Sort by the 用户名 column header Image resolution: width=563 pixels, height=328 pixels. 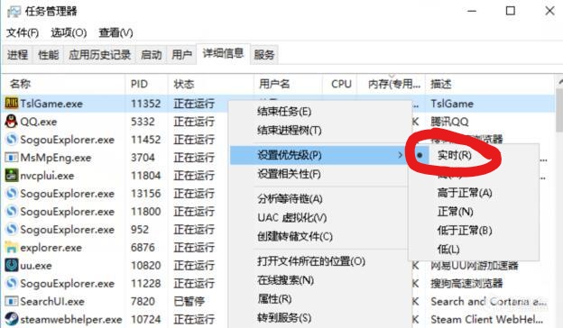[x=289, y=84]
